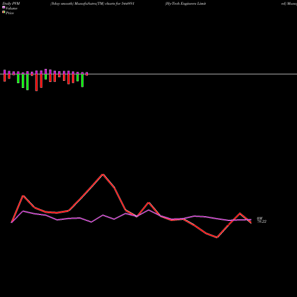Viewport: 297px width, 297px height.
Task: Click the Daily PVM title text
Action: (x=11, y=4)
